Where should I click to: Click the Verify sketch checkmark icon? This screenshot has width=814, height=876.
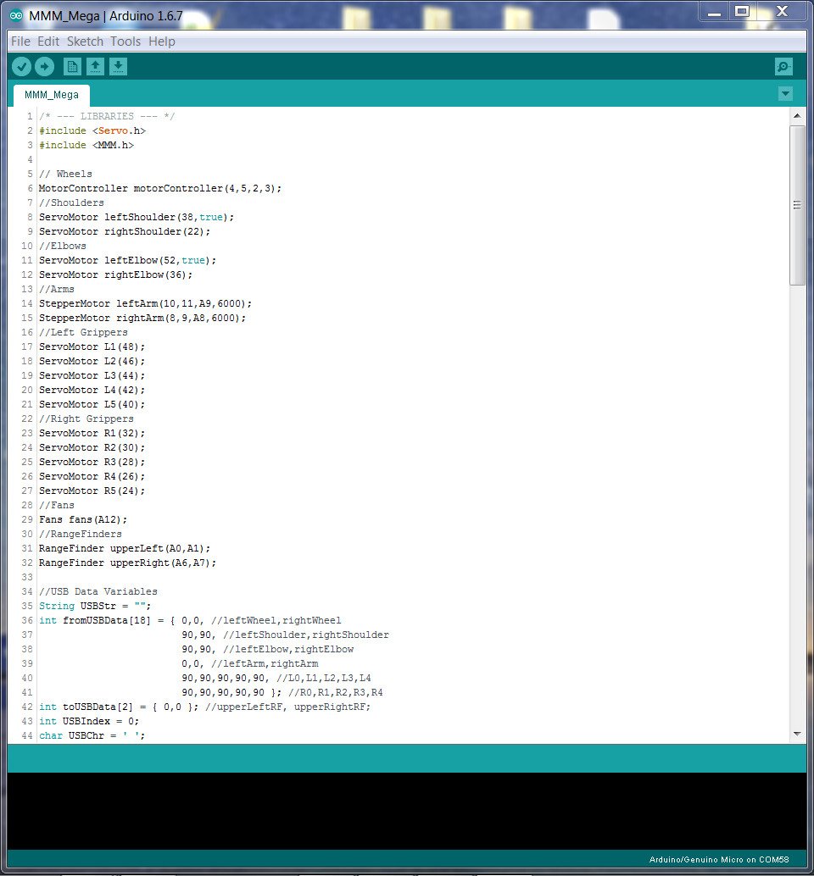point(21,66)
